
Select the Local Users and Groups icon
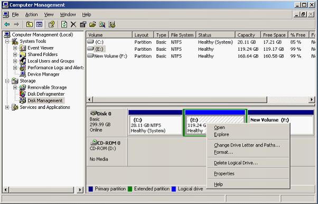click(23, 61)
